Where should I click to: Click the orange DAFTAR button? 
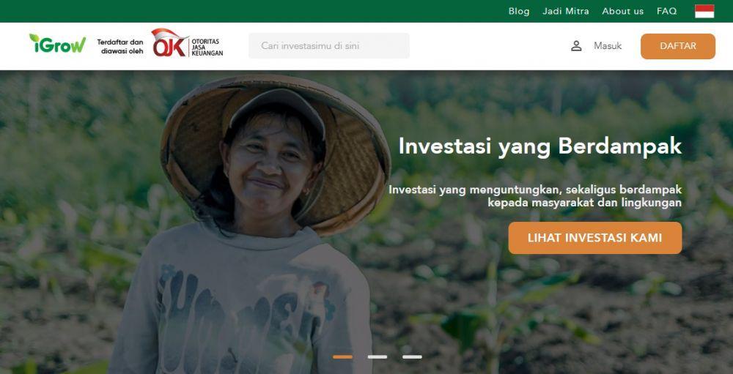[x=678, y=46]
